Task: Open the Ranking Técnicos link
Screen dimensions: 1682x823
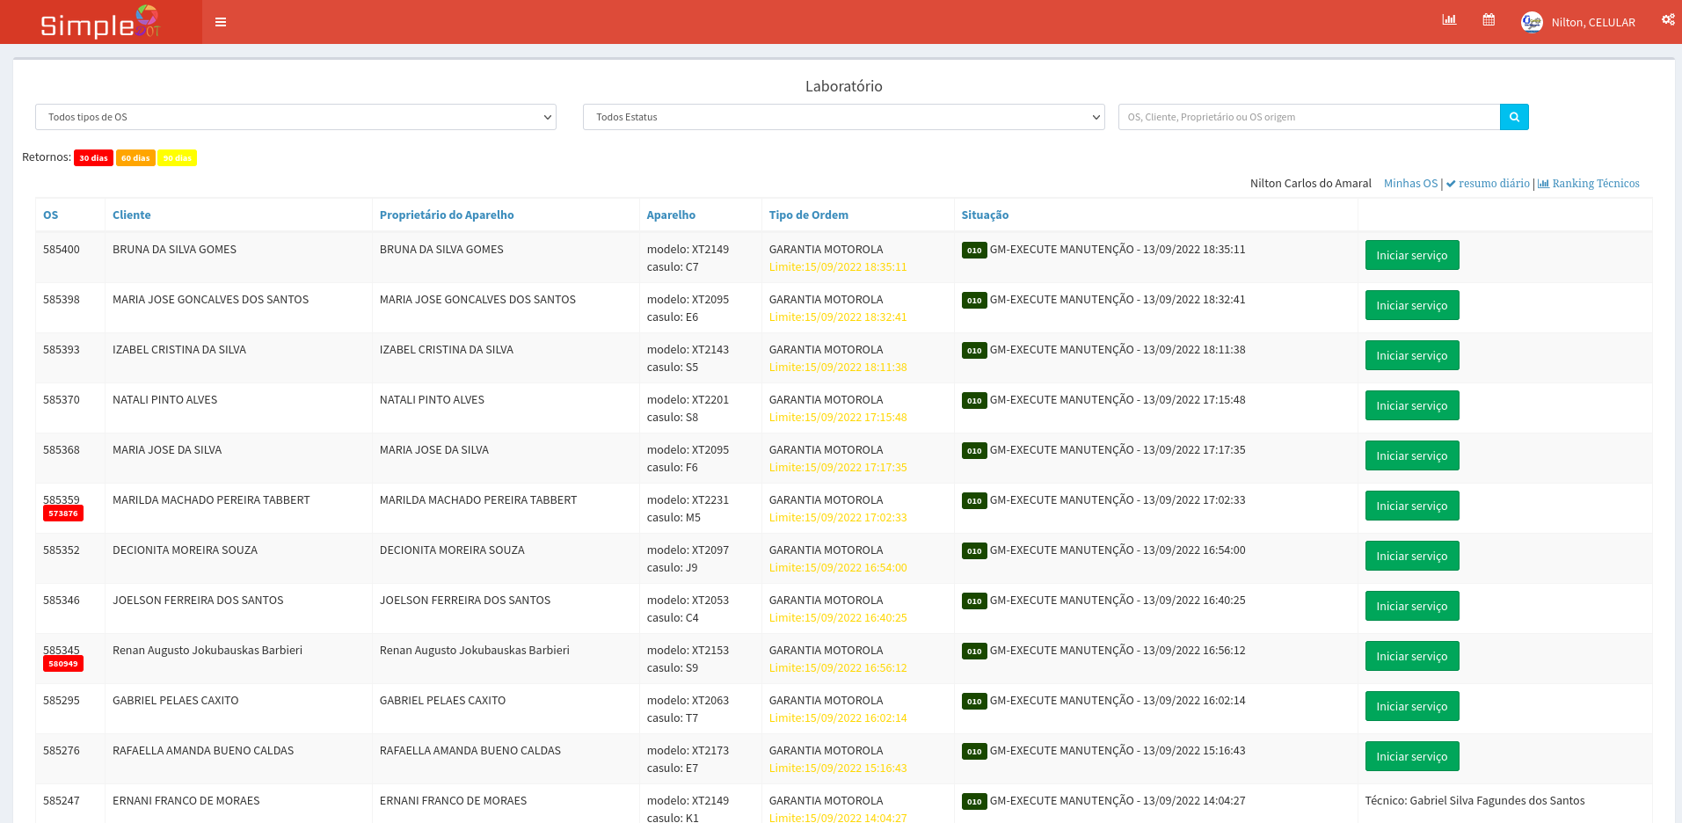Action: 1595,184
